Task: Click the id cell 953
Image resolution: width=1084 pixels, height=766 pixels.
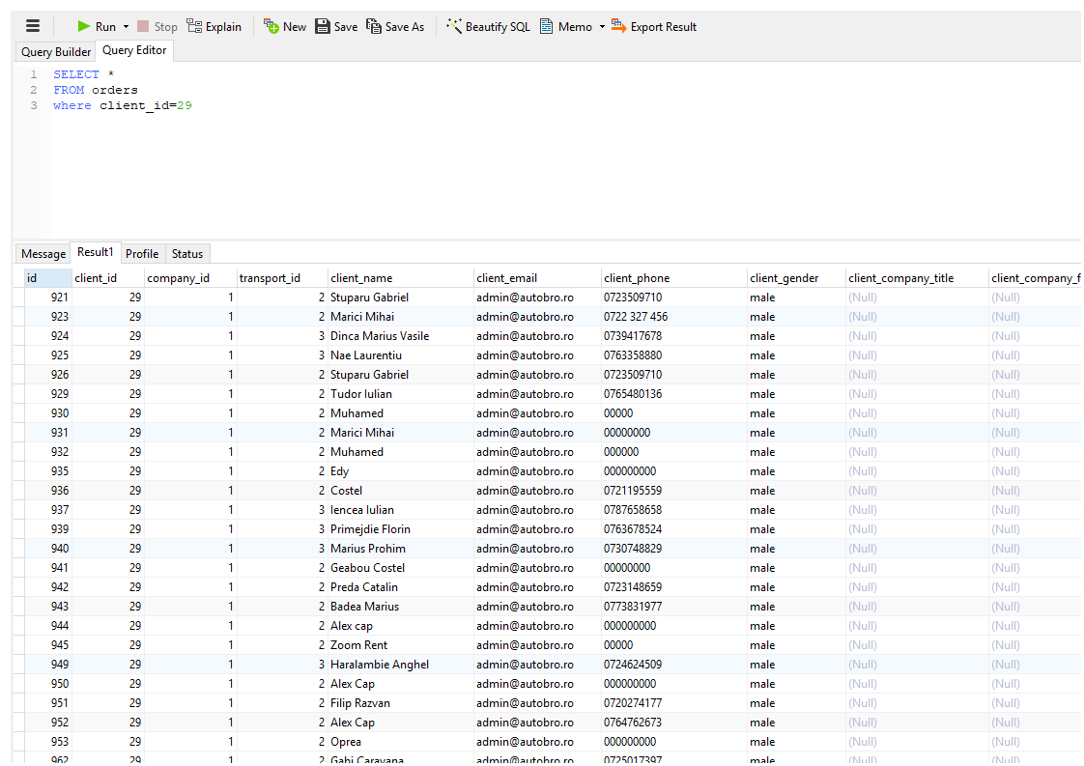Action: tap(47, 742)
